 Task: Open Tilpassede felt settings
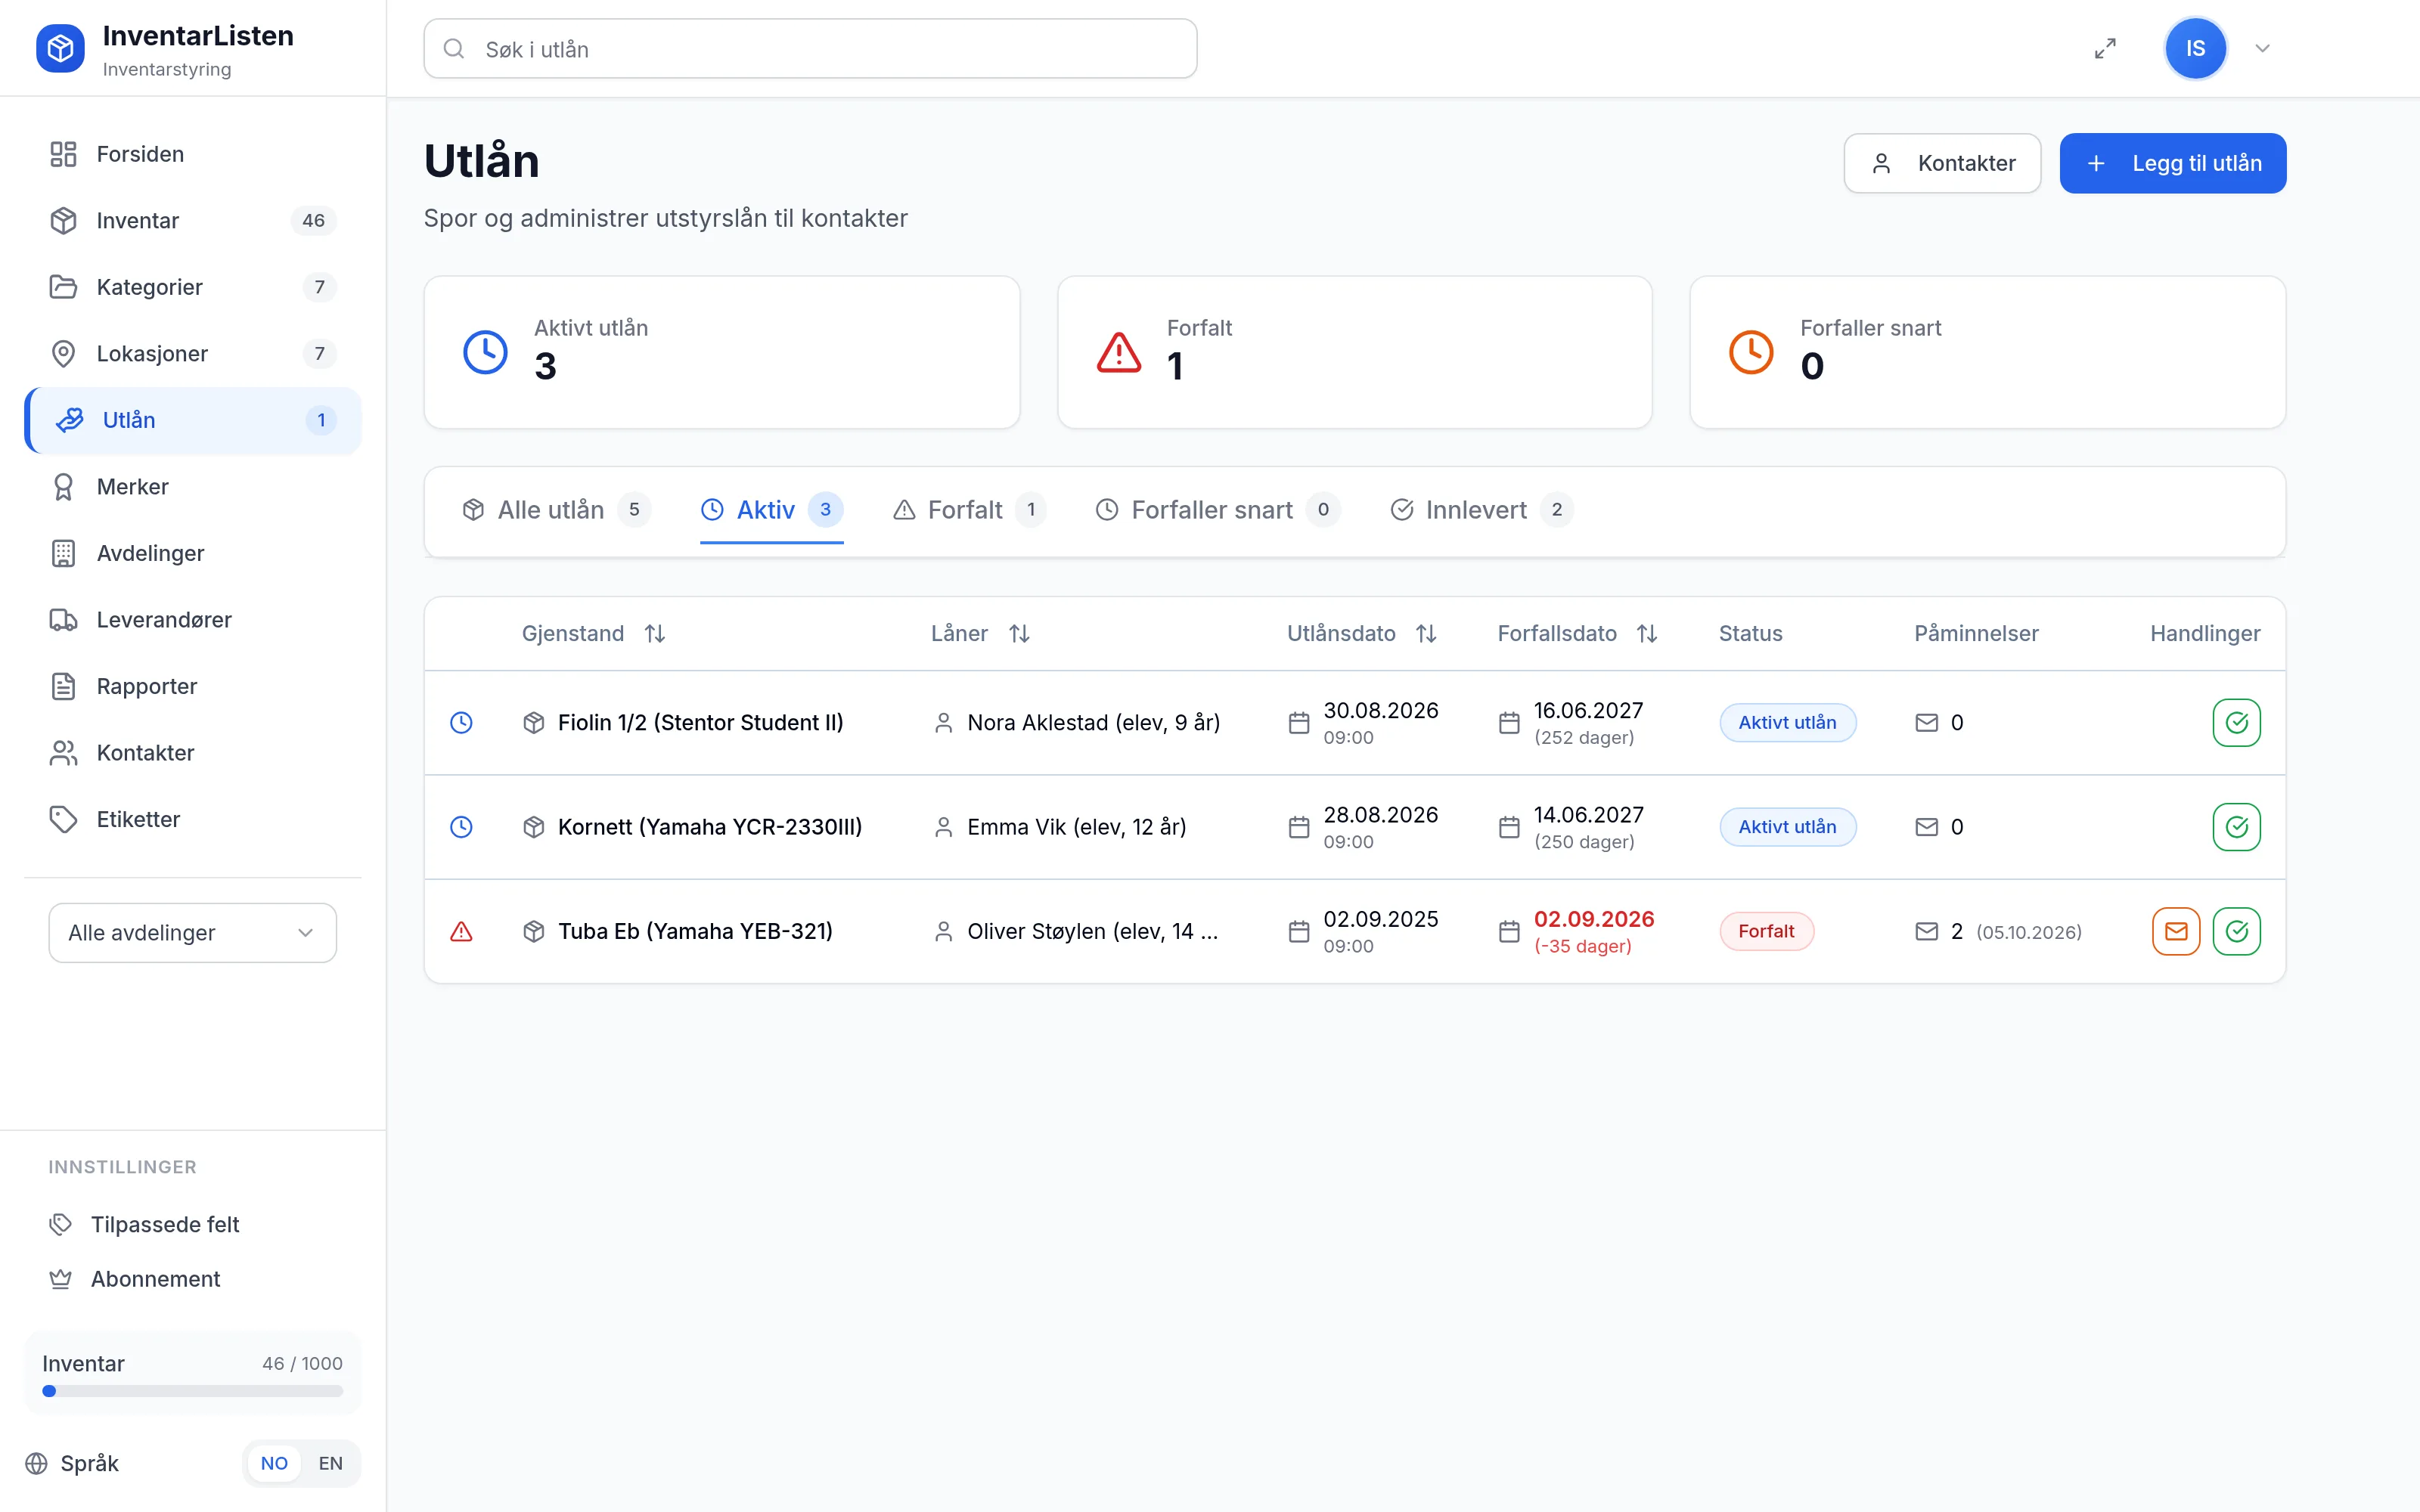click(192, 1224)
